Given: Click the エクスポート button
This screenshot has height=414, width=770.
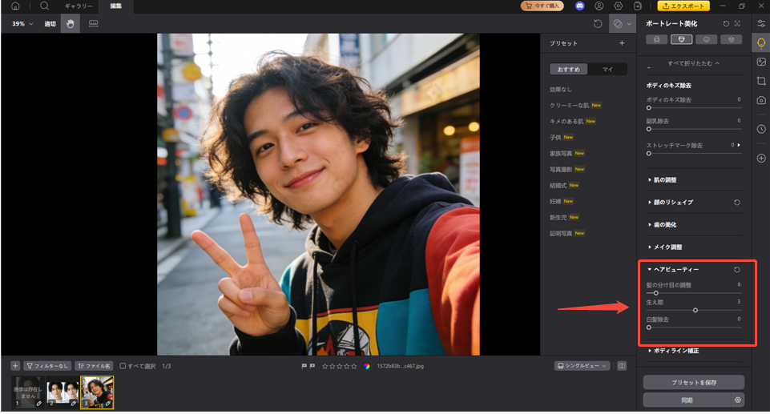Looking at the screenshot, I should (x=683, y=6).
